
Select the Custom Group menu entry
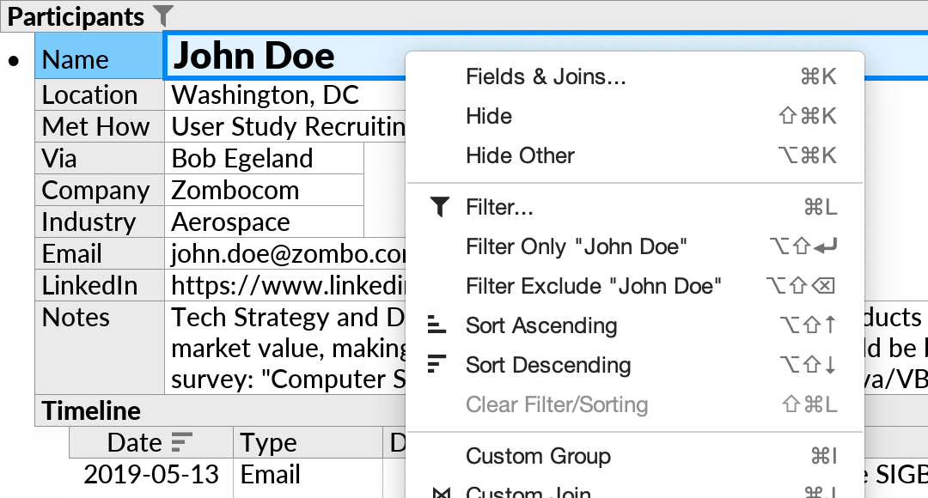(x=538, y=456)
